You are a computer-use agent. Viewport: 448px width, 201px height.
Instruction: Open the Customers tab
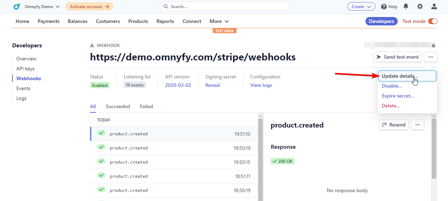tap(108, 21)
